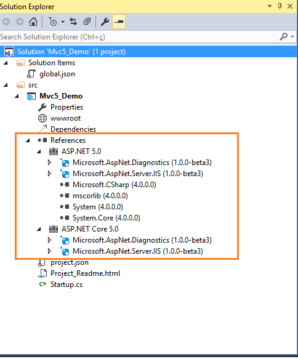Click the Forward navigation arrow in toolbar

20,22
